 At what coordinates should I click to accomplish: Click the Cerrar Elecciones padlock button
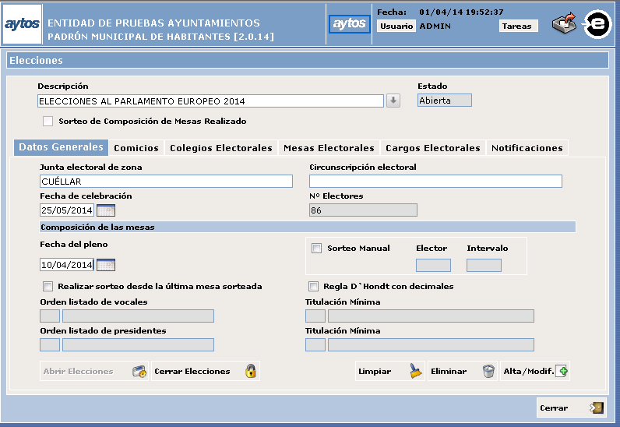coord(205,371)
